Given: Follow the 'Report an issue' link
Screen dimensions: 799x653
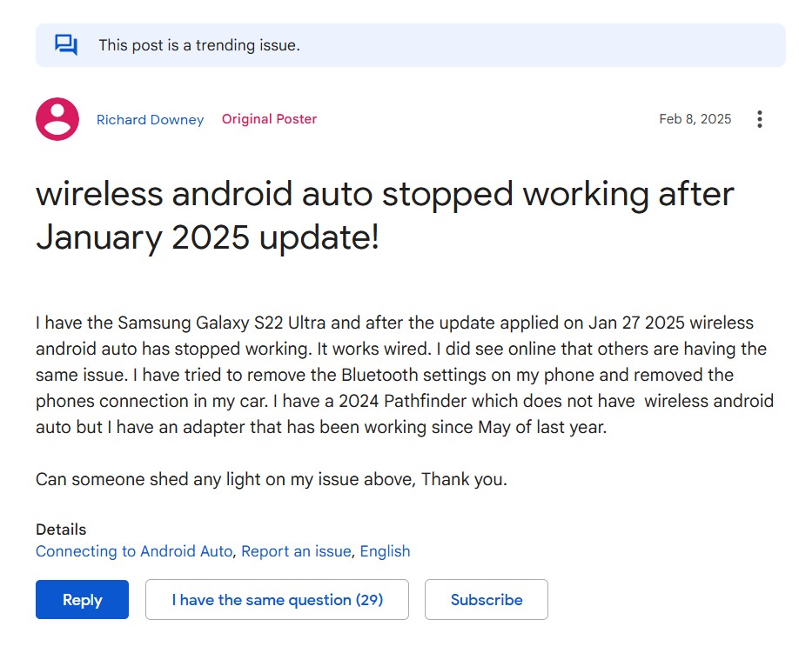Looking at the screenshot, I should (x=296, y=551).
